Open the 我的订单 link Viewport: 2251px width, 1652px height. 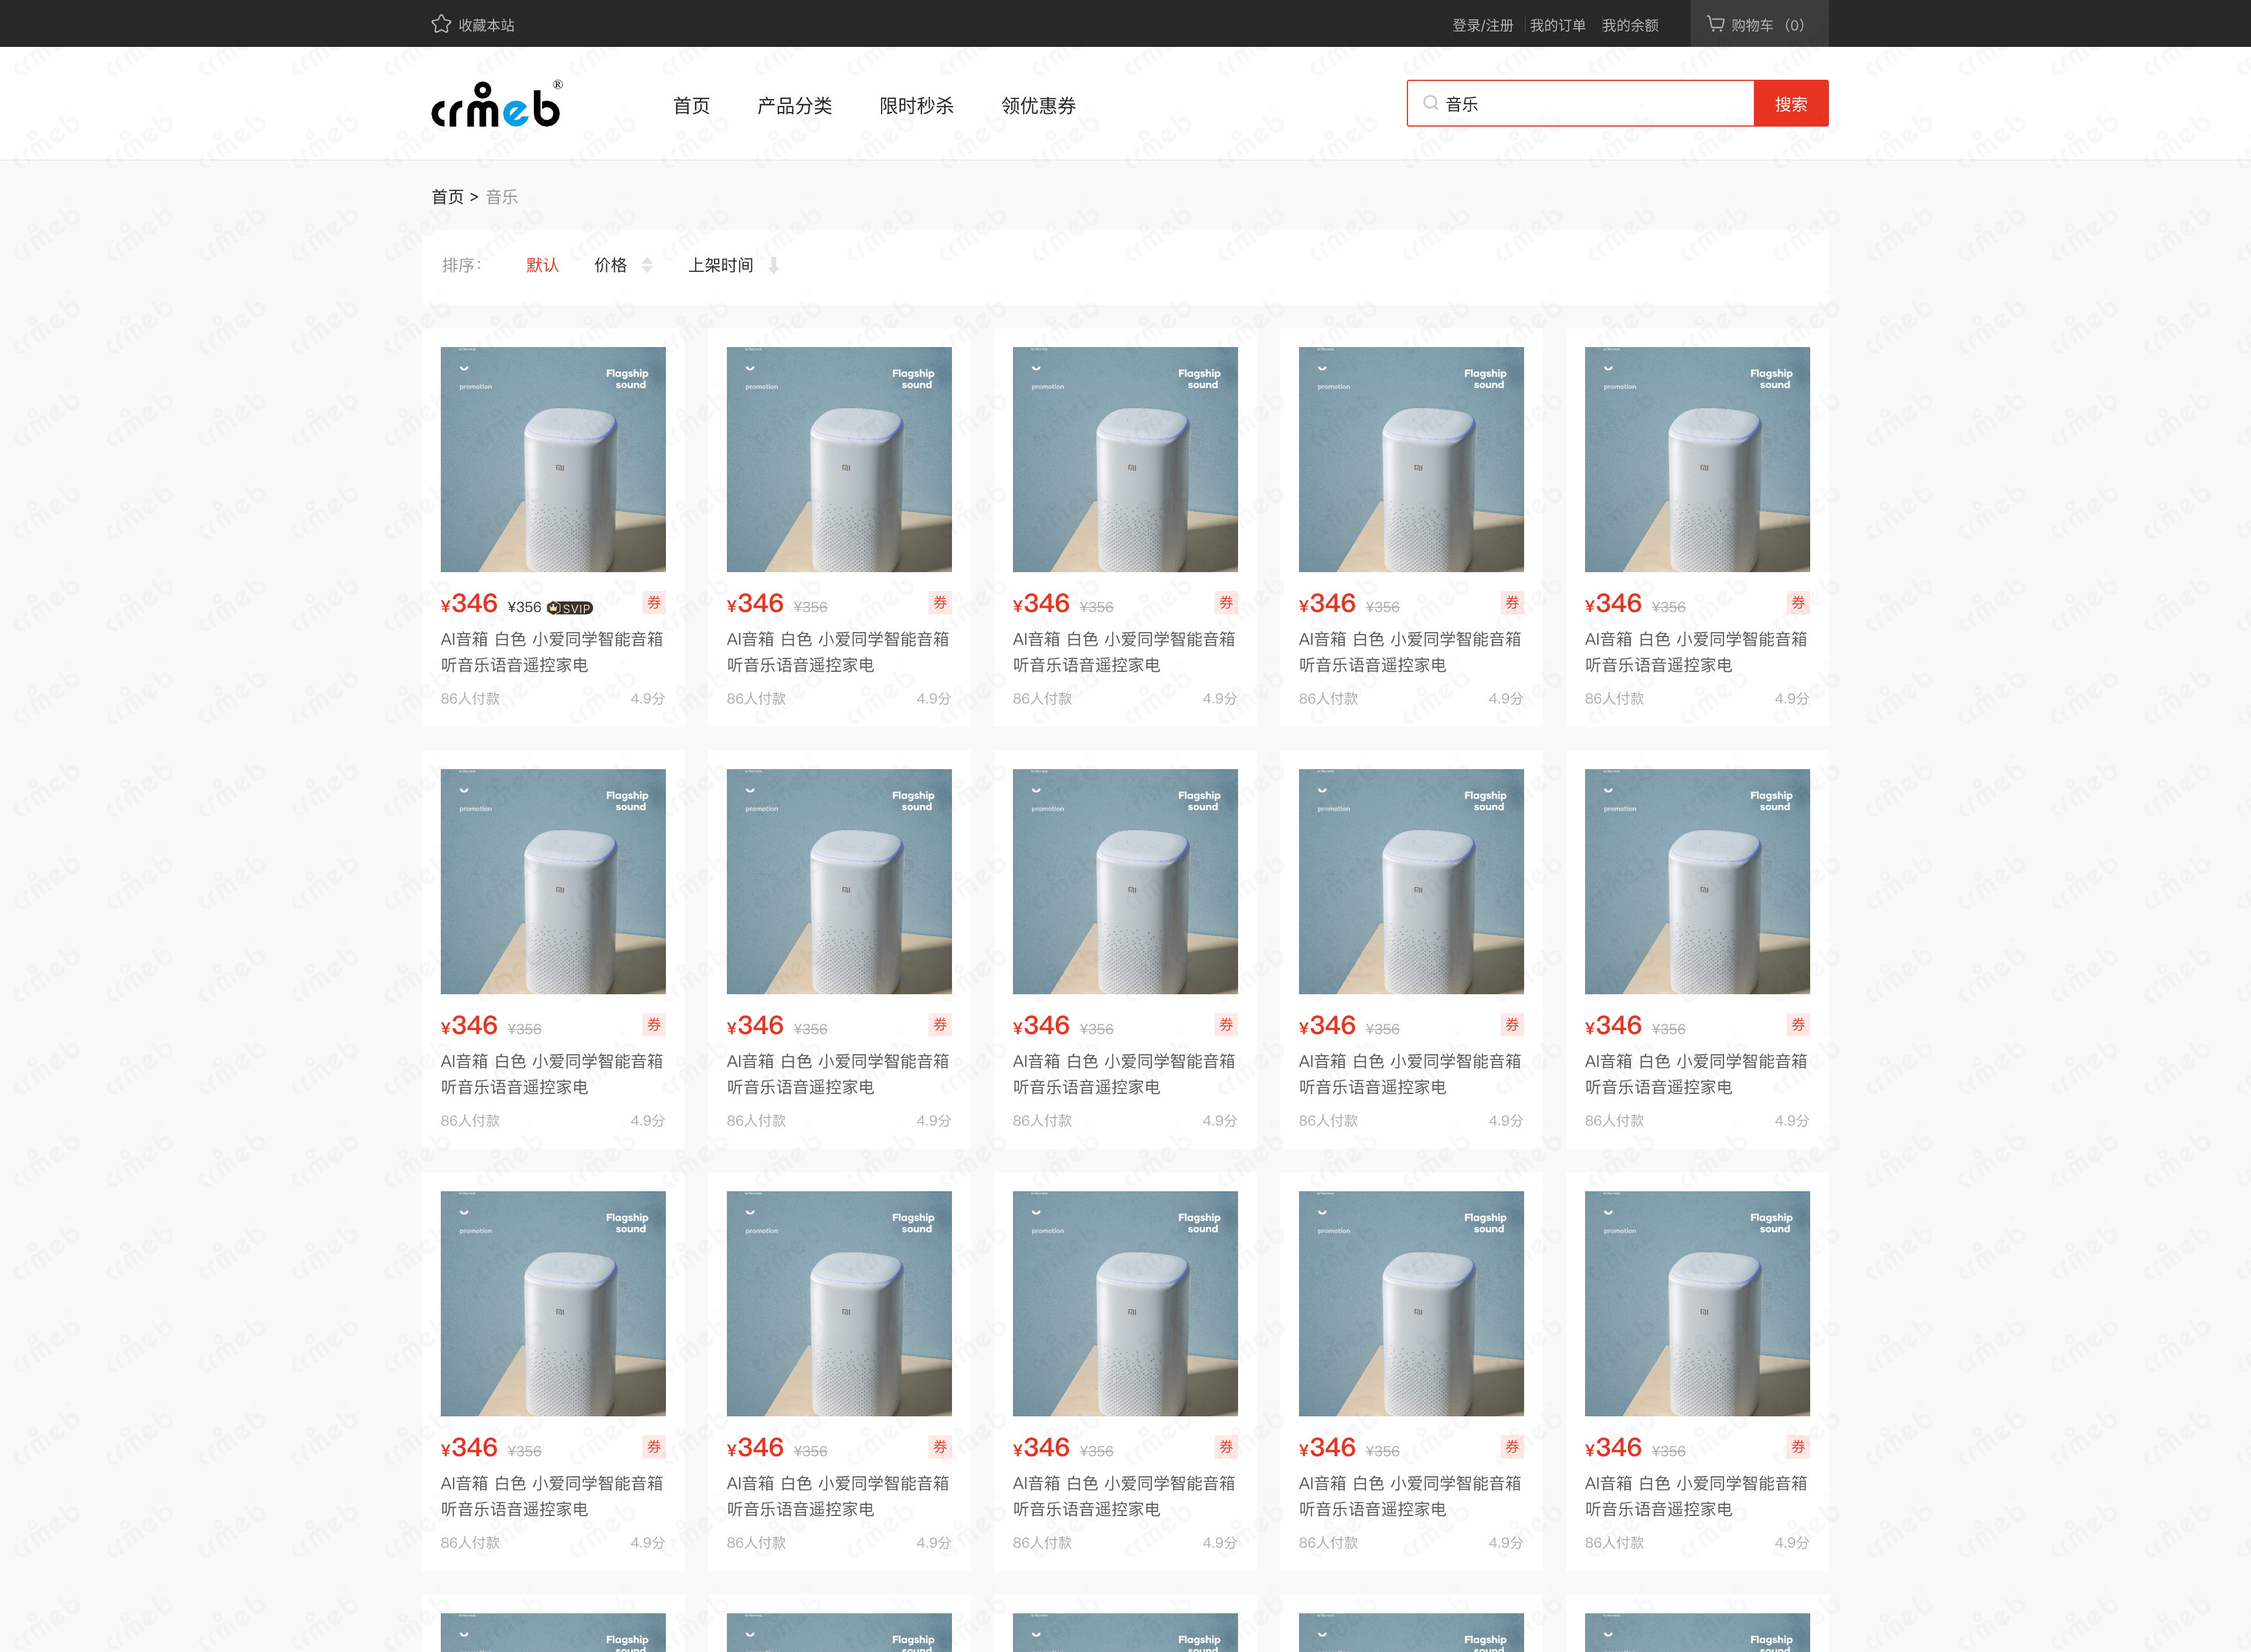(x=1557, y=25)
